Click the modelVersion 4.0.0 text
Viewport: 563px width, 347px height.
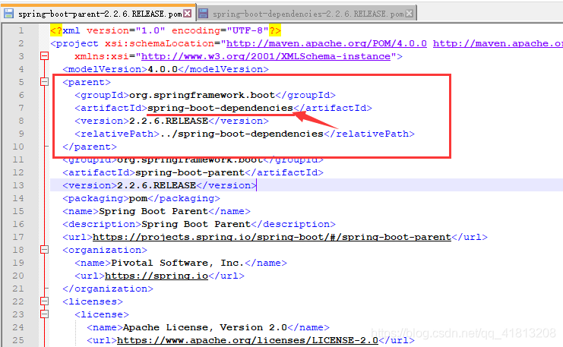coord(163,69)
